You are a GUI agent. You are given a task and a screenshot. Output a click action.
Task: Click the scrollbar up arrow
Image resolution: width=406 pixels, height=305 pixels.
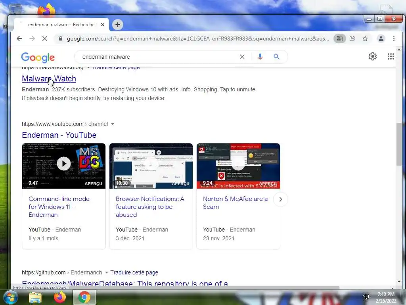(399, 50)
